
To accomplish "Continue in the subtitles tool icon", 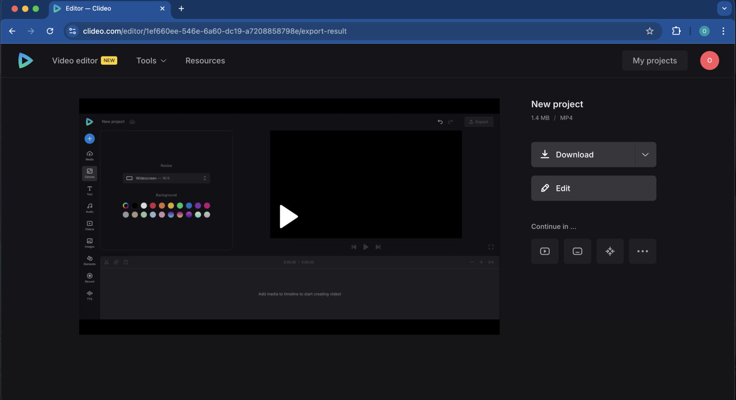I will pyautogui.click(x=577, y=251).
